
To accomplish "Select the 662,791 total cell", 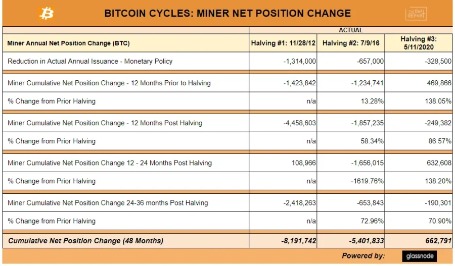I will 437,241.
